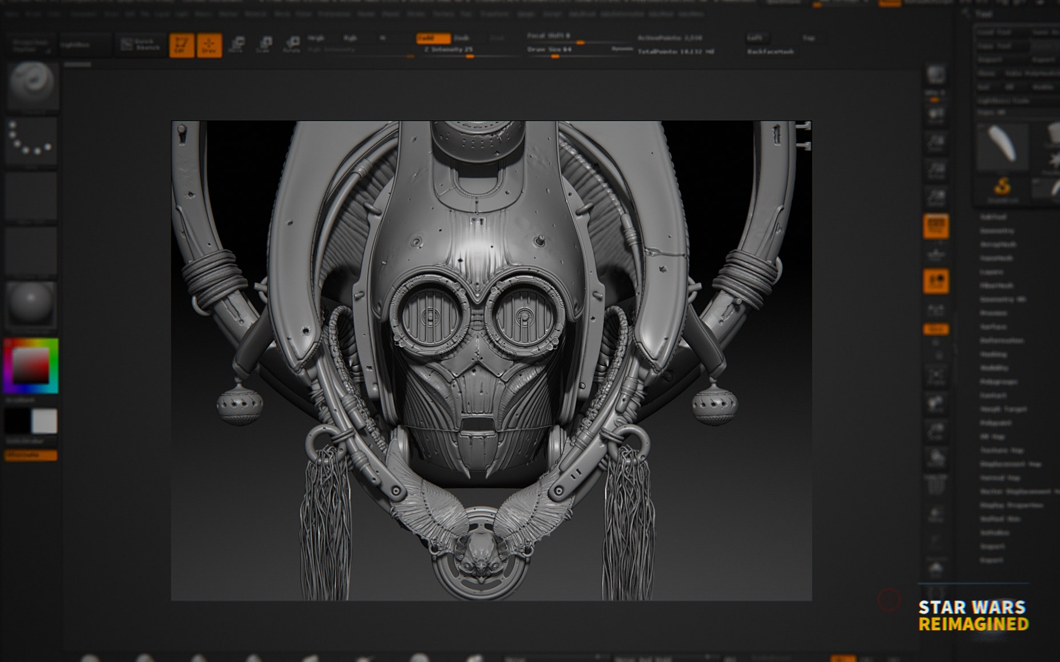Expand the ArrayMesh subpalette

point(997,245)
